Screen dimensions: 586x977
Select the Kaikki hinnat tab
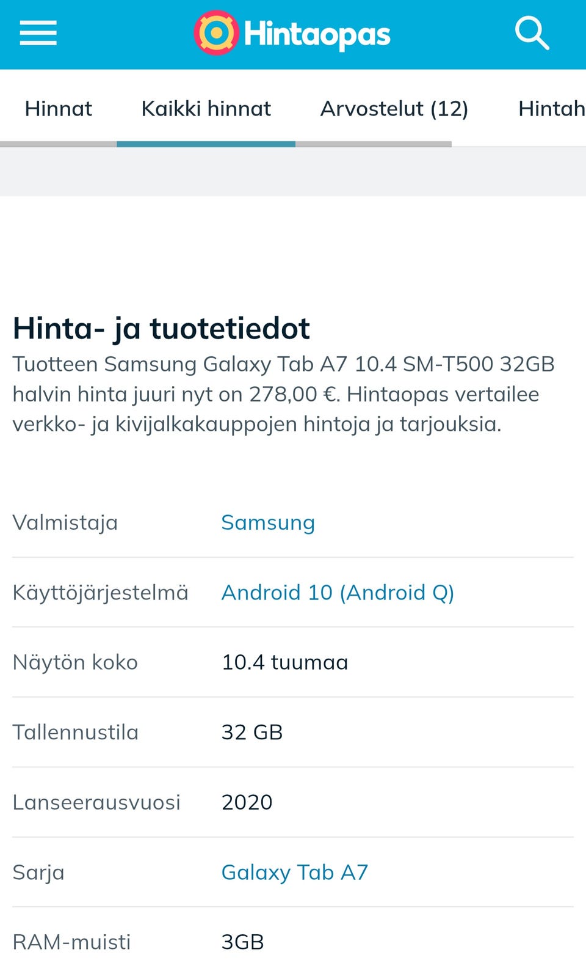(x=206, y=109)
